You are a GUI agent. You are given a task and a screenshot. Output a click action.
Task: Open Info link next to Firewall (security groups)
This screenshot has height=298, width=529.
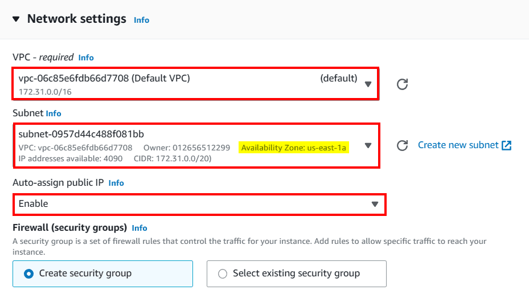pyautogui.click(x=140, y=228)
